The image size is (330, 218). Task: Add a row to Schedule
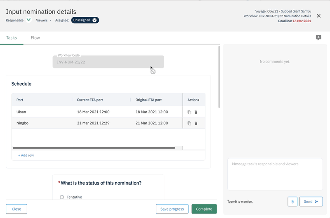tap(26, 155)
